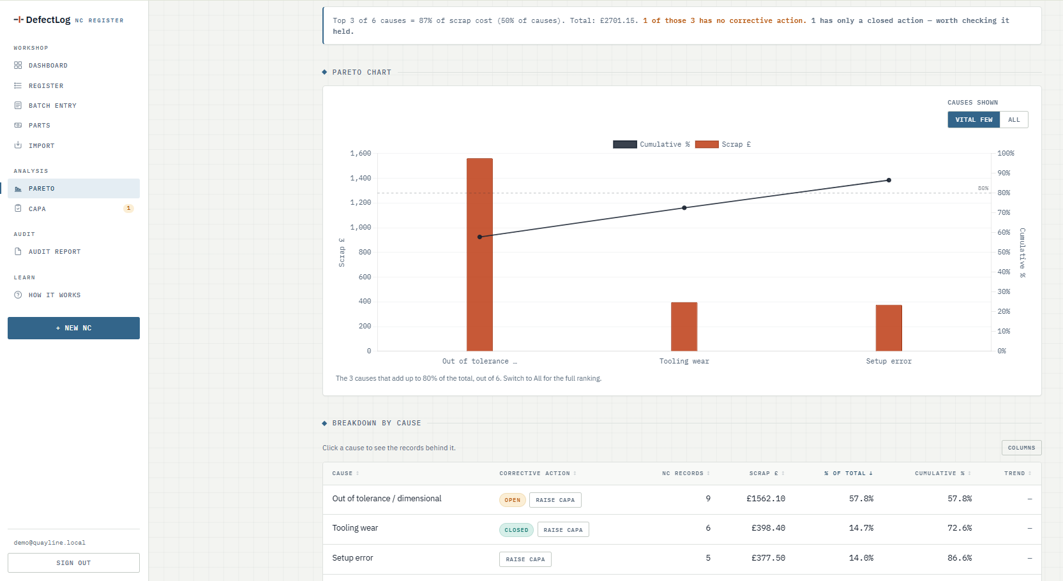1063x581 pixels.
Task: Select the Pareto menu item
Action: (x=73, y=188)
